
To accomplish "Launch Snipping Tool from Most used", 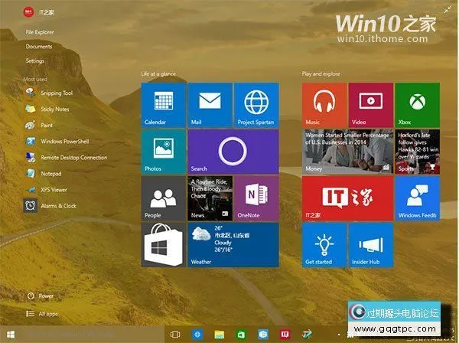I will click(x=56, y=93).
